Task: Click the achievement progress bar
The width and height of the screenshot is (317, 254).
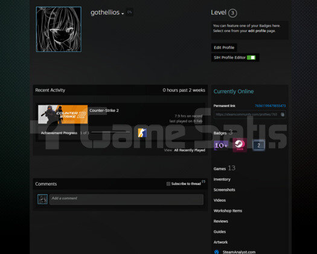Action: pyautogui.click(x=110, y=132)
